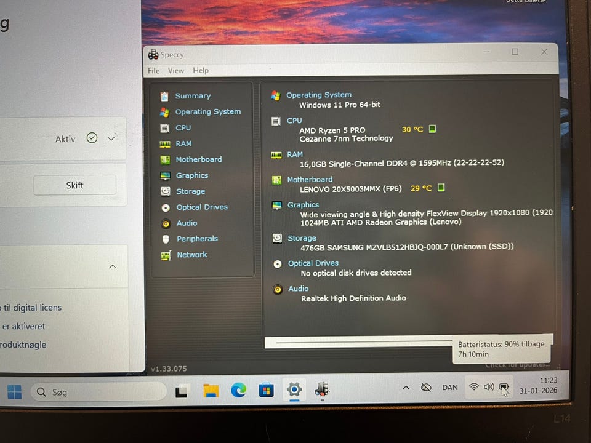Select Operating System in the sidebar
591x443 pixels.
(207, 111)
